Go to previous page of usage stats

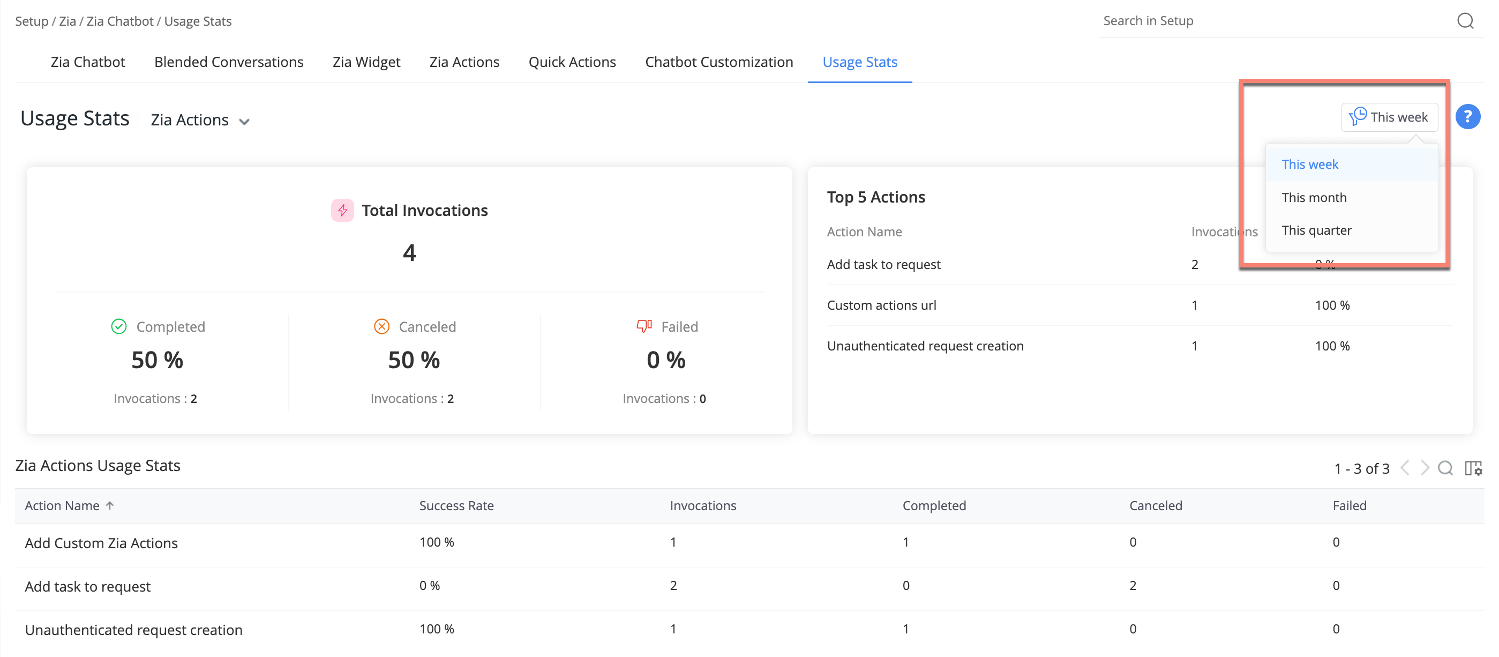[x=1405, y=468]
